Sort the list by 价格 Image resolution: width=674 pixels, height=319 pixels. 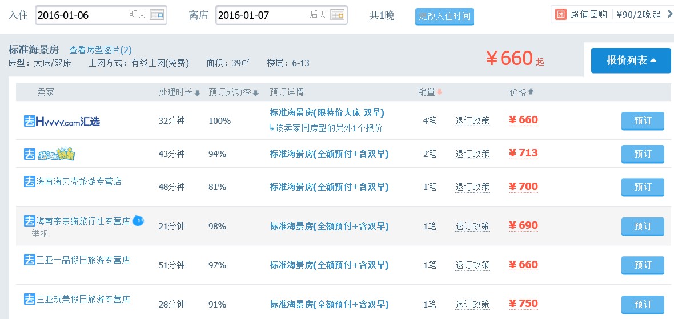click(521, 92)
